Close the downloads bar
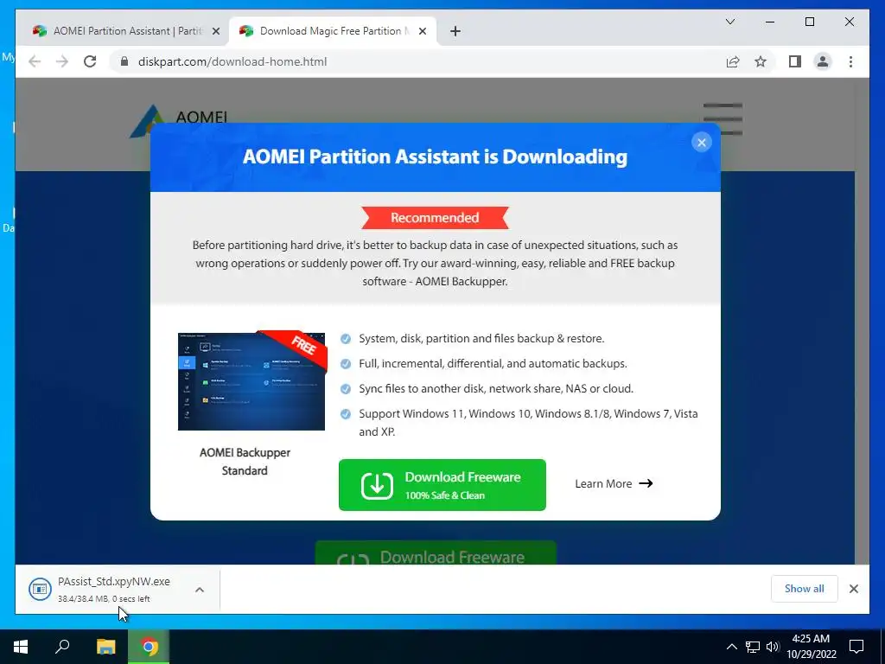The width and height of the screenshot is (885, 664). pos(853,589)
